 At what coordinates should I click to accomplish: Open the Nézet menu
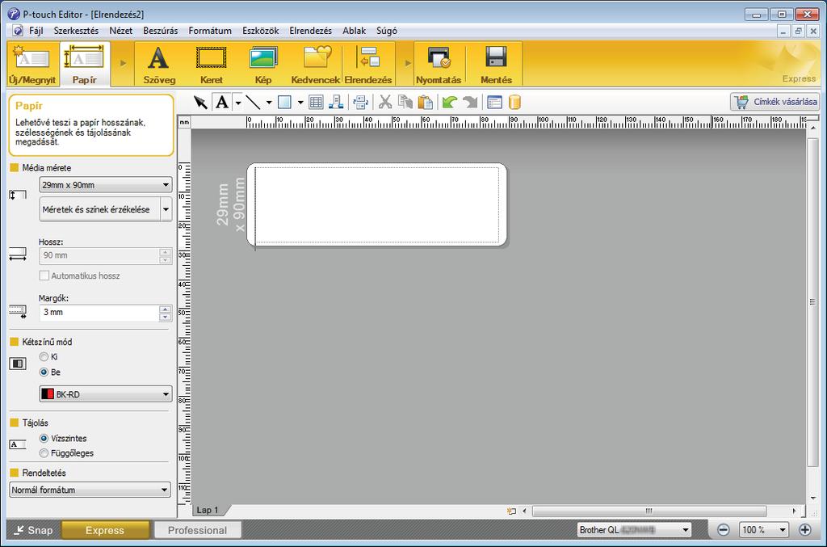(121, 31)
